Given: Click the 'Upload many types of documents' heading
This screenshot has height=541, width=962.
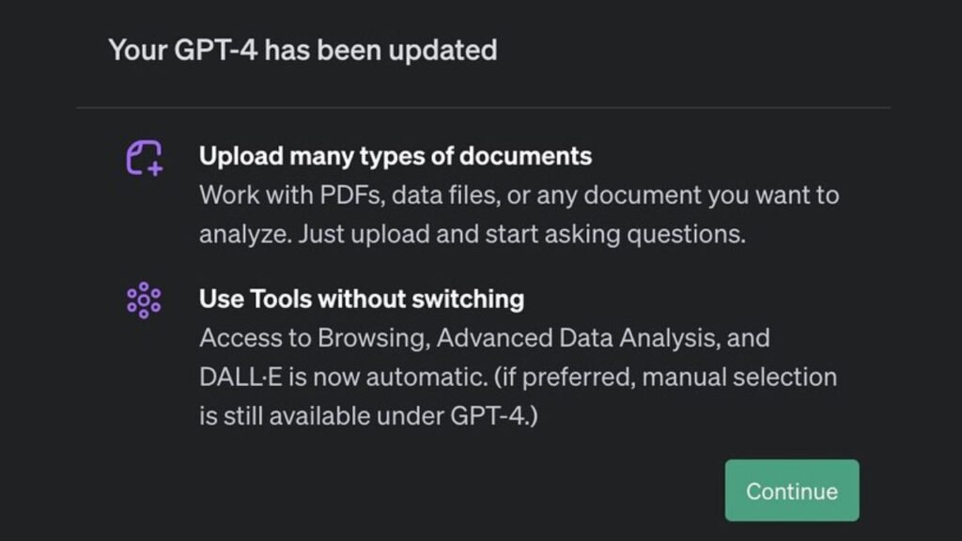Looking at the screenshot, I should [396, 156].
